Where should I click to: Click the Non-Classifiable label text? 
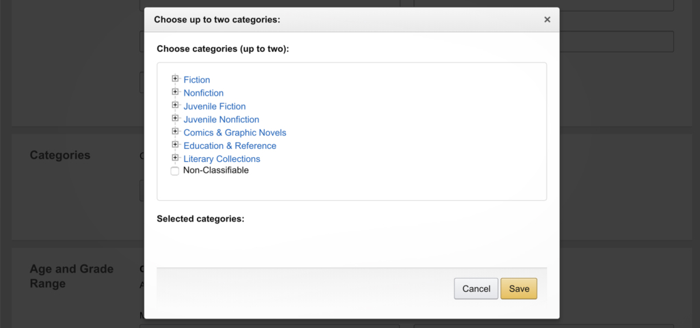[x=216, y=170]
